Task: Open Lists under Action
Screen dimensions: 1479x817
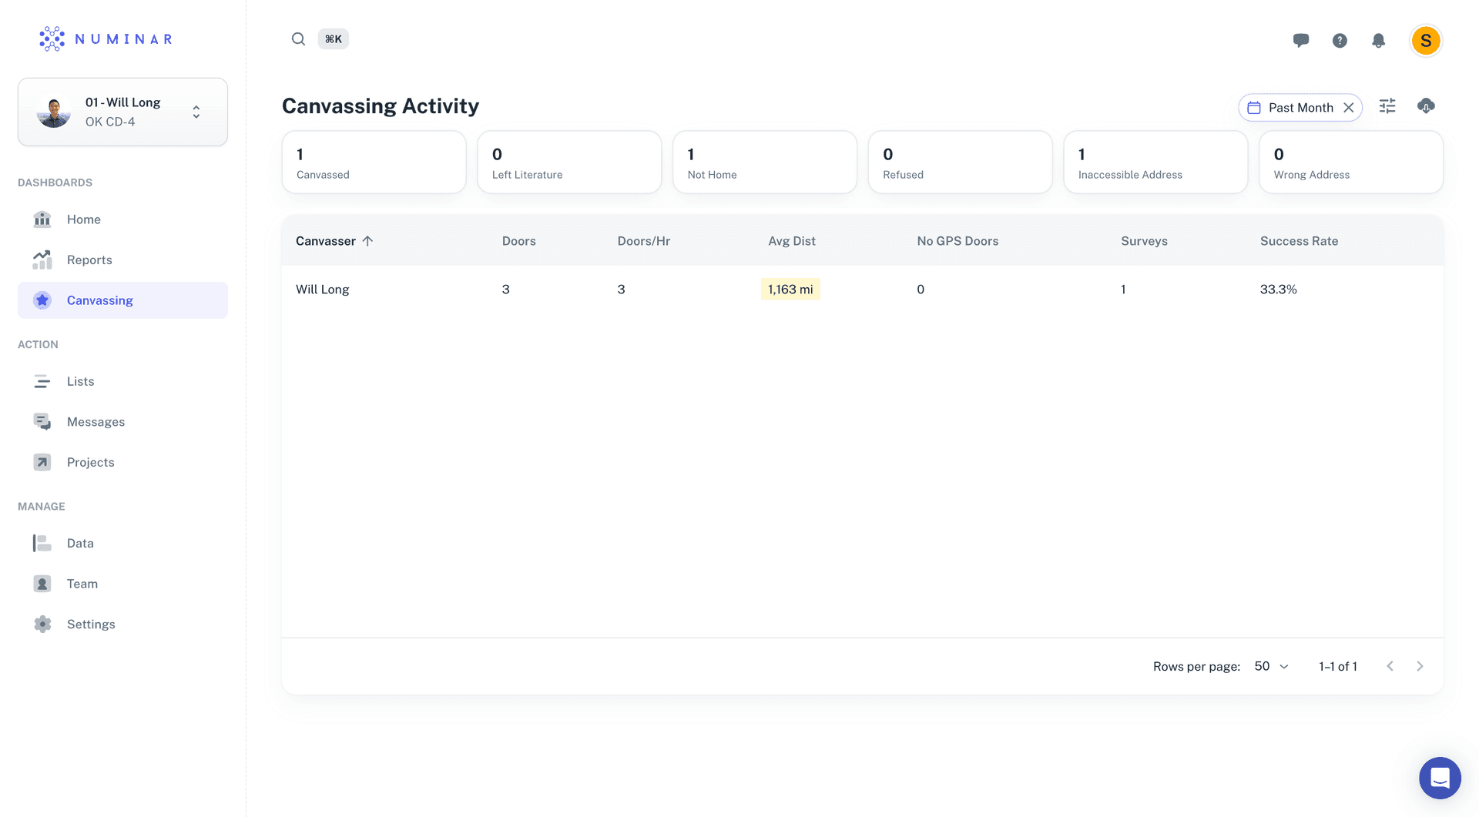Action: (122, 381)
